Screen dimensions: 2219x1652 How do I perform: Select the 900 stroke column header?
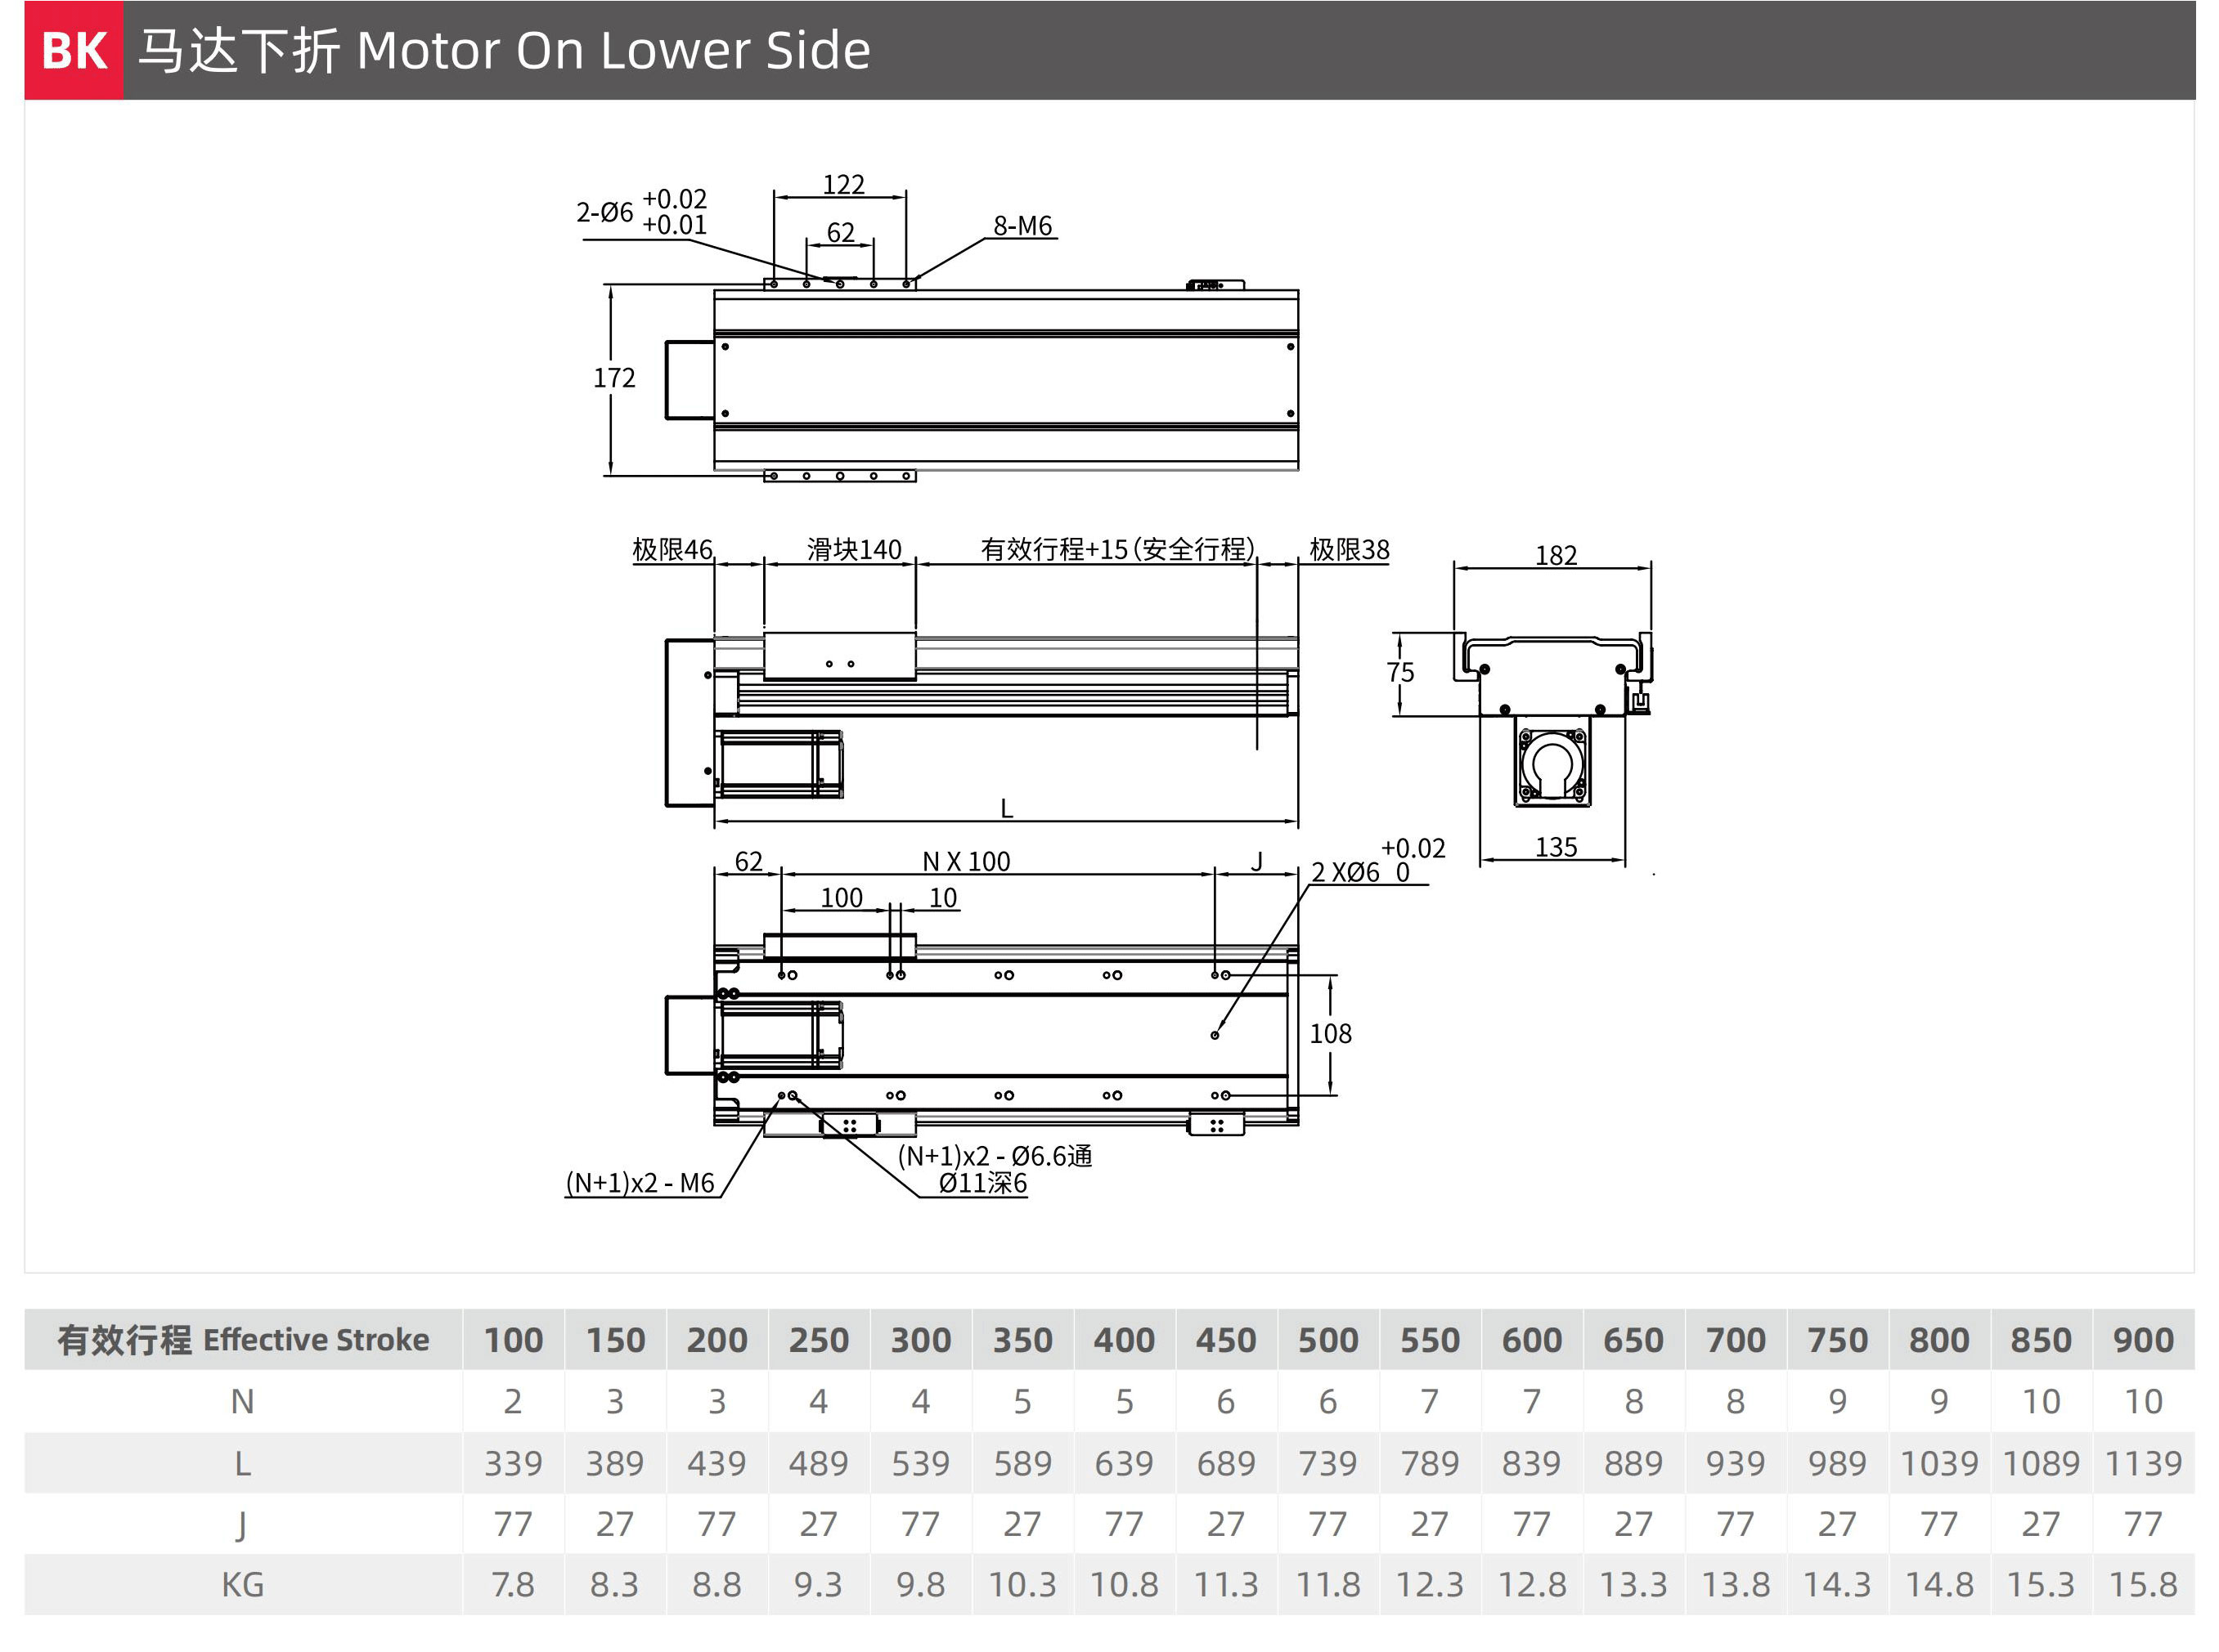click(x=2143, y=1340)
